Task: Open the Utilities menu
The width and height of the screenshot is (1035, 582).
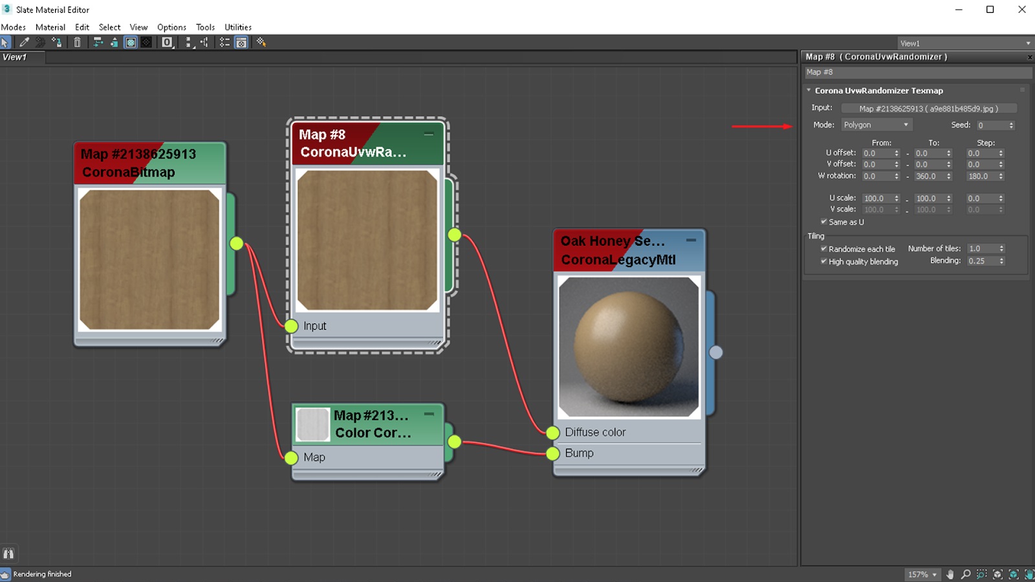Action: pos(238,27)
